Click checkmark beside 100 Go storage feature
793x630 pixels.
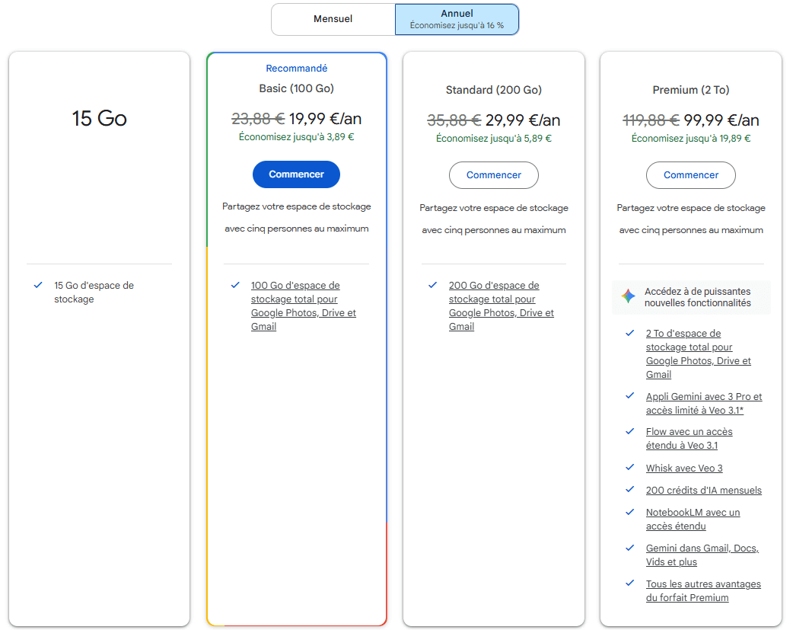click(235, 285)
